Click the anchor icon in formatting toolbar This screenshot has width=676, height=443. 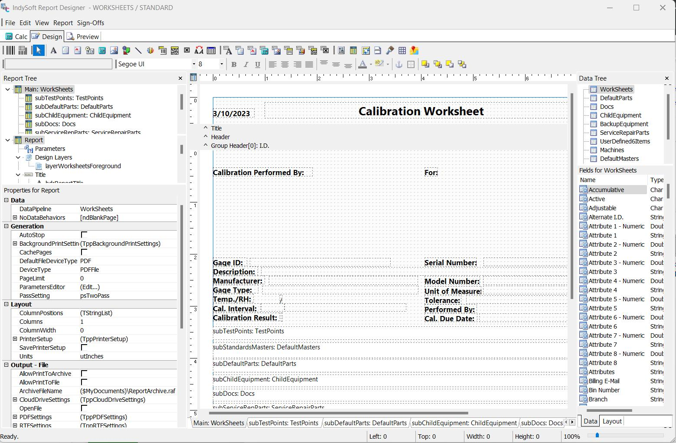click(x=398, y=64)
